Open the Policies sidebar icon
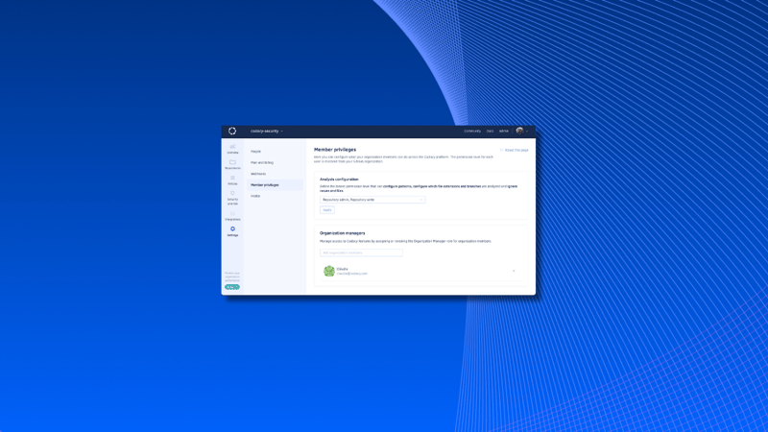Screen dimensions: 768x432 pos(232,180)
